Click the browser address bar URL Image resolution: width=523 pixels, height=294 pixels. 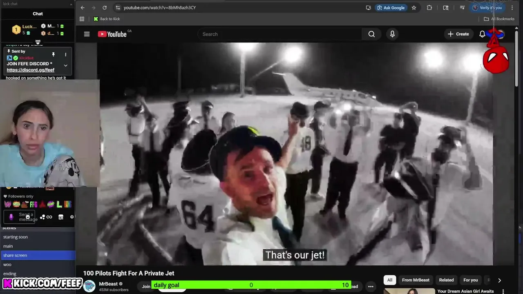click(x=160, y=7)
